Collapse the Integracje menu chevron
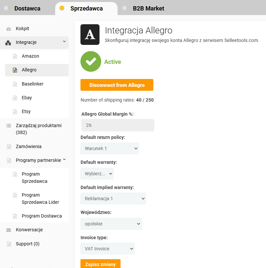The width and height of the screenshot is (266, 268). pyautogui.click(x=64, y=42)
